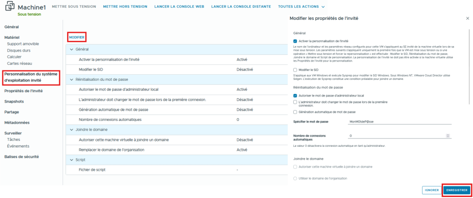
Task: Click the Machine1 virtual machine icon
Action: point(9,9)
